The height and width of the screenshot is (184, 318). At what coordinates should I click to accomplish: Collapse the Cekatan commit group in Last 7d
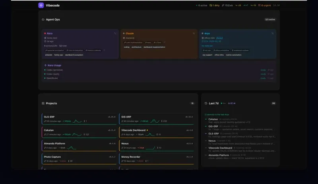pos(206,119)
